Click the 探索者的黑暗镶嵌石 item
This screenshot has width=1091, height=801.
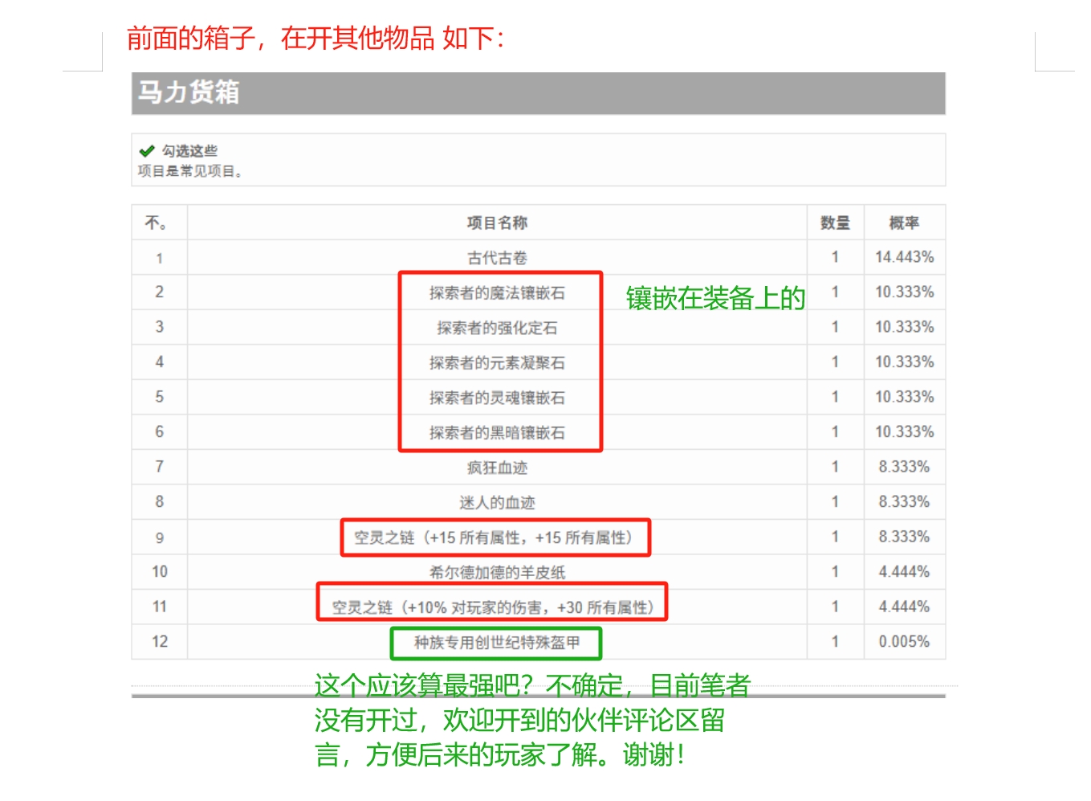(x=497, y=433)
